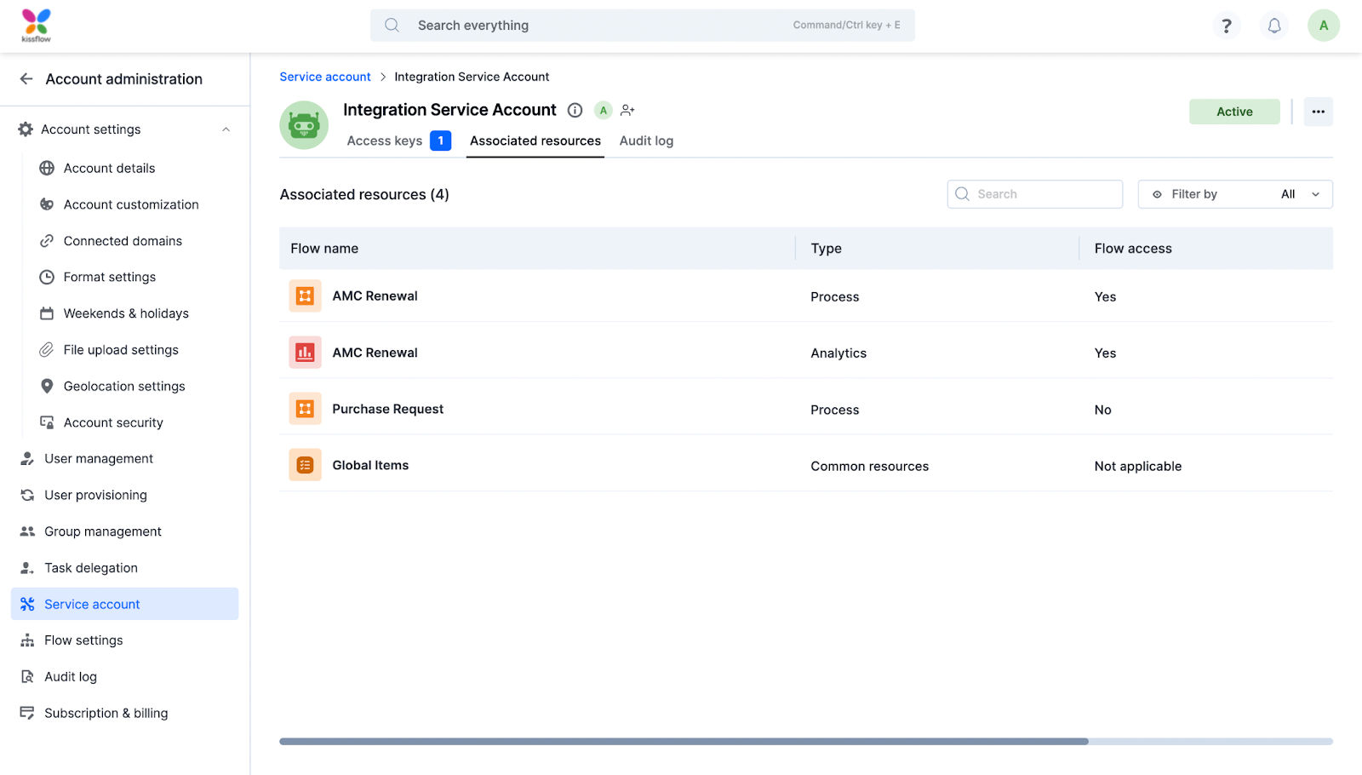This screenshot has height=775, width=1362.
Task: Click the AMC Renewal process icon
Action: point(305,296)
